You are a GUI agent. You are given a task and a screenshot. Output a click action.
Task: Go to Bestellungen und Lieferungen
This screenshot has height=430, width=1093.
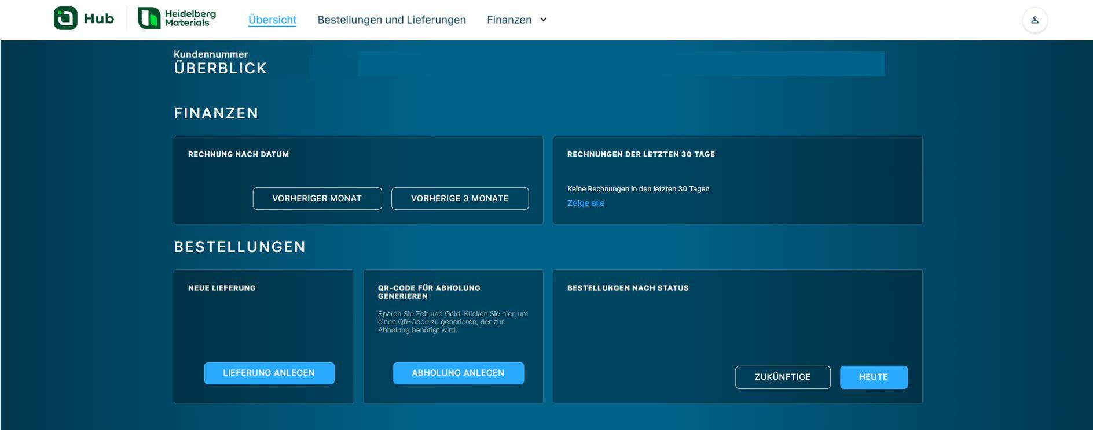391,20
